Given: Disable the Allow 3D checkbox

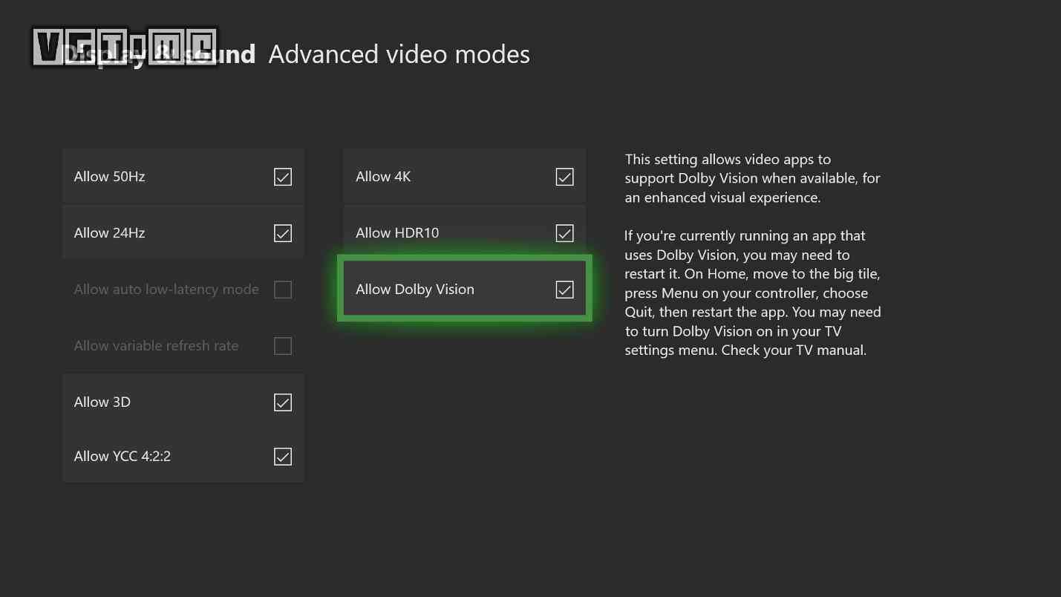Looking at the screenshot, I should coord(283,402).
